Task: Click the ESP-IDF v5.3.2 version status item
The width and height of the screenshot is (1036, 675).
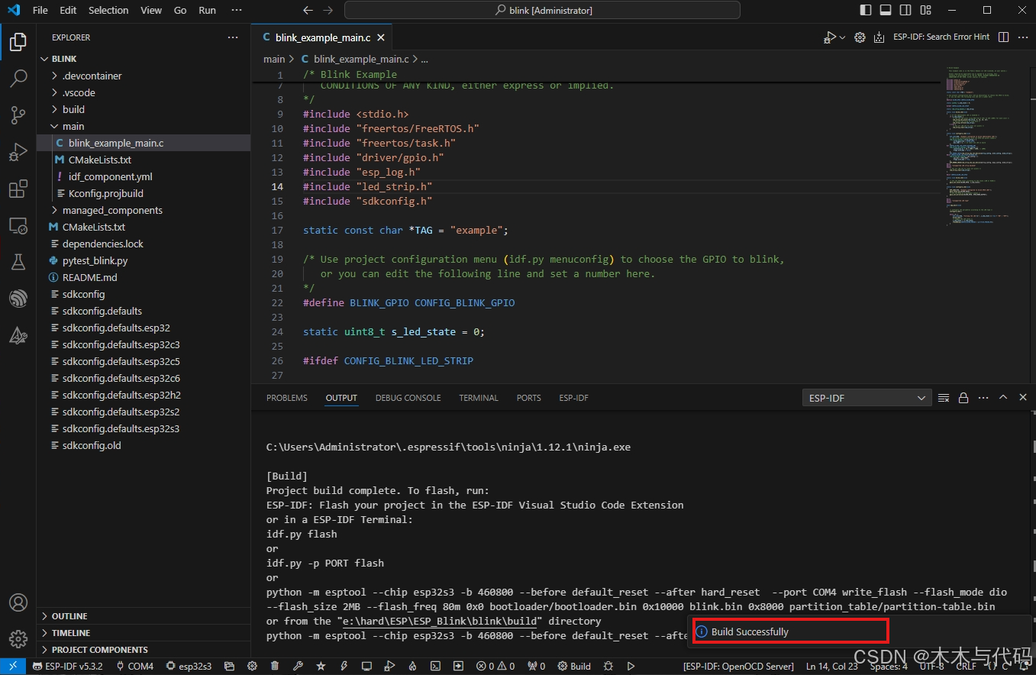Action: [68, 666]
